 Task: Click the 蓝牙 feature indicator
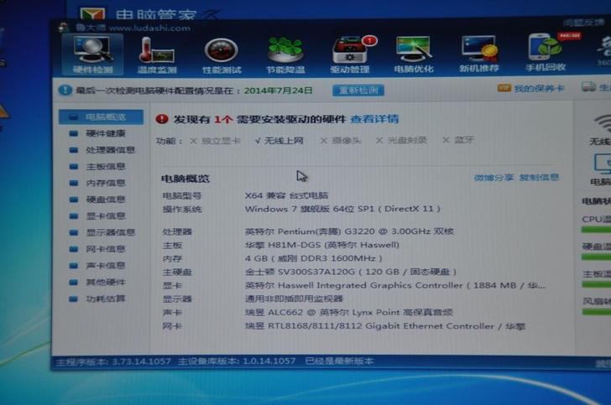[x=458, y=139]
